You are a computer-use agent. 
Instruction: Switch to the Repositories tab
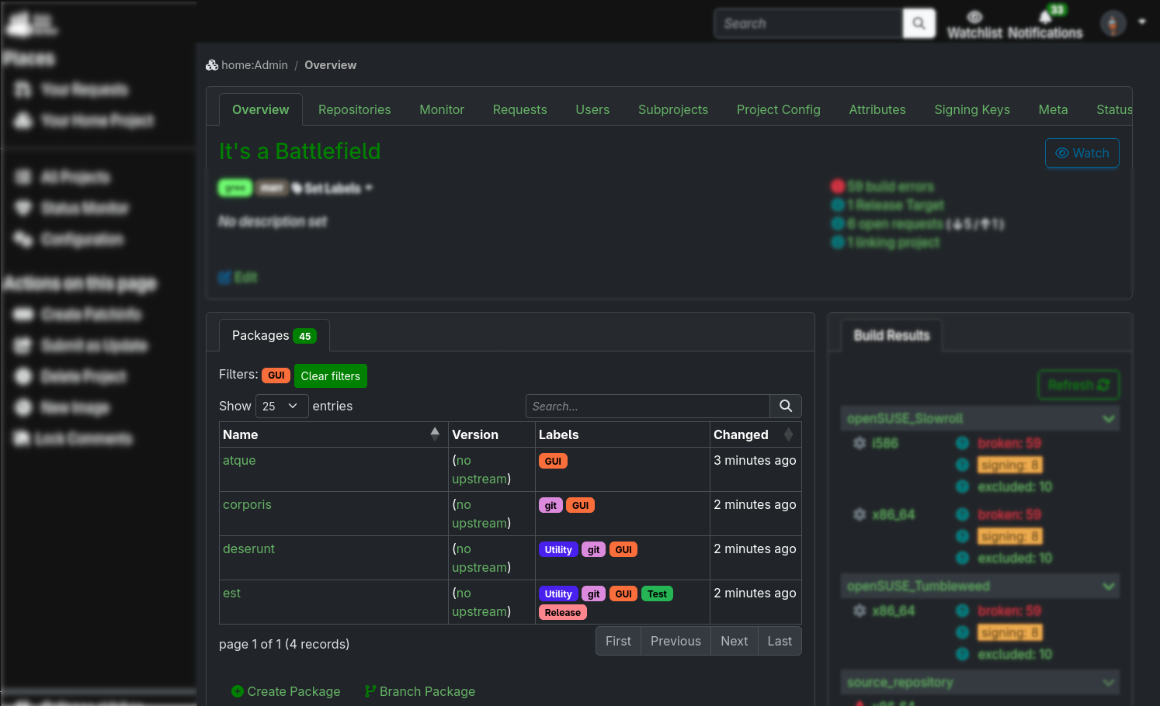354,109
